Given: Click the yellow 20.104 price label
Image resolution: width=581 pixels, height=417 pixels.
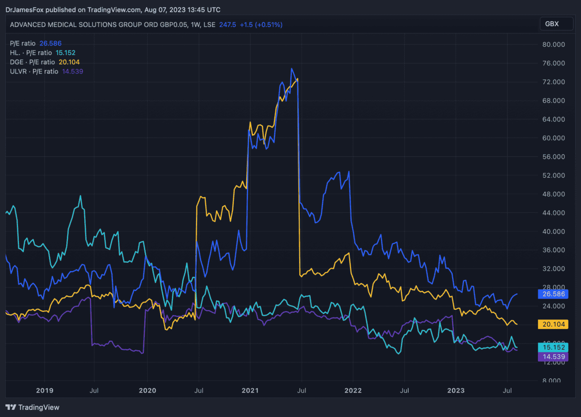Looking at the screenshot, I should 552,324.
